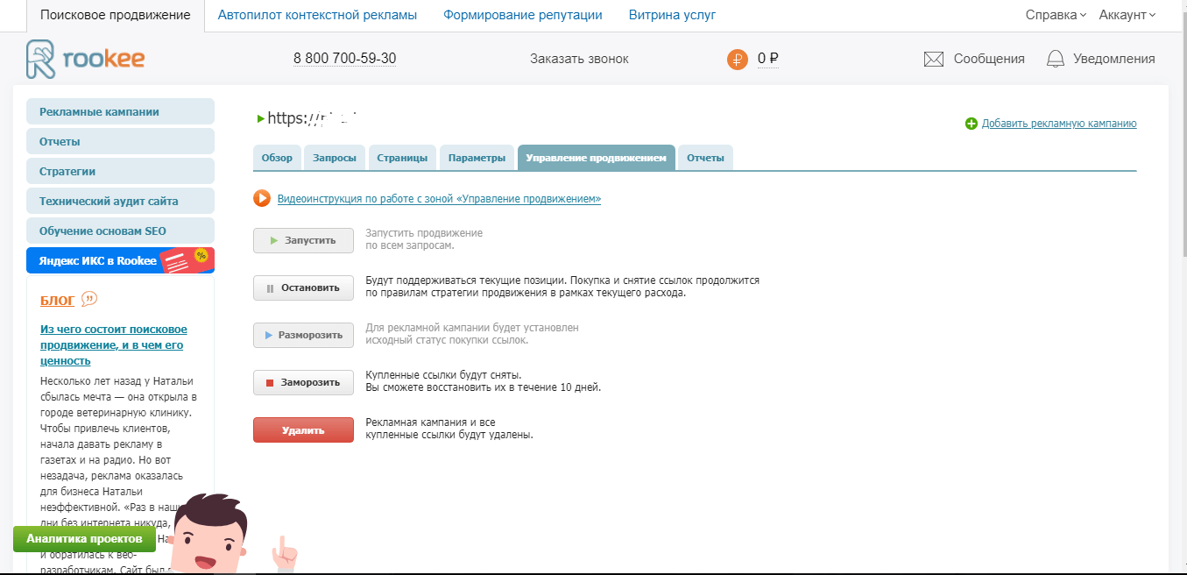Go to Стратегии in the sidebar
Image resolution: width=1187 pixels, height=575 pixels.
coord(121,171)
